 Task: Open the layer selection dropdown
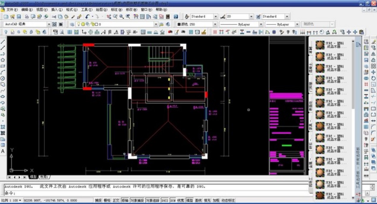157,24
